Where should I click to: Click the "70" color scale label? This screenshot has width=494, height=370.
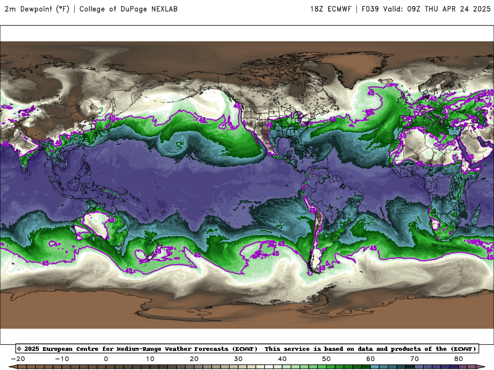414,359
